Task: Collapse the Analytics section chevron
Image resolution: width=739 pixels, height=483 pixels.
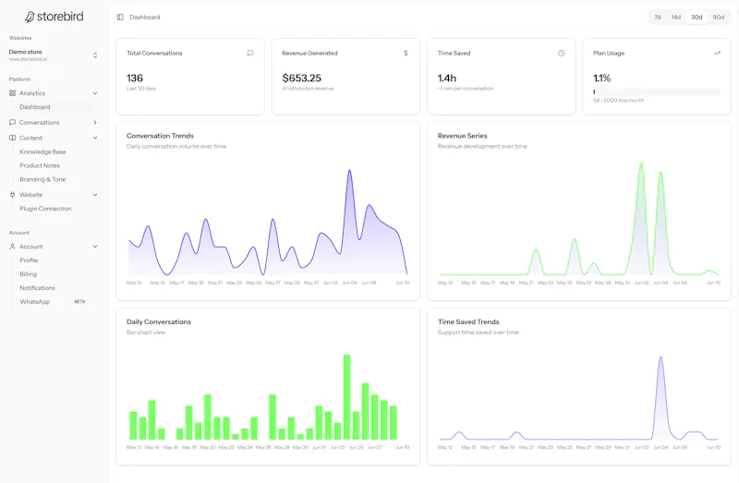Action: point(95,93)
